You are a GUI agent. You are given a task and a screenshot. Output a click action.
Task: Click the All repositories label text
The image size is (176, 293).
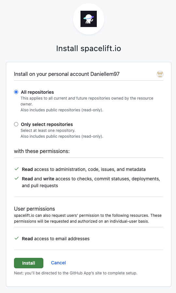(37, 92)
